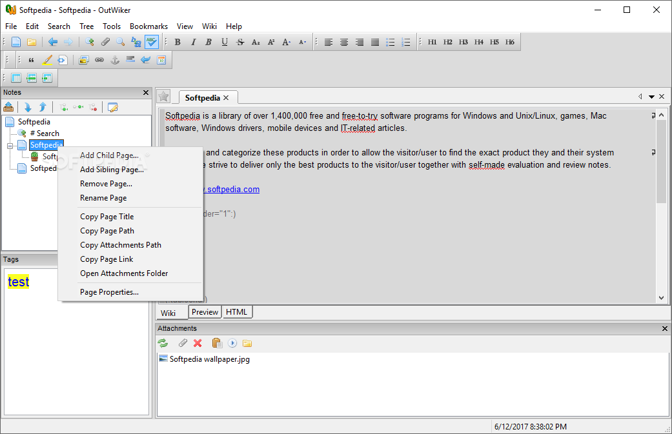
Task: Insert the current date with calendar icon
Action: (x=161, y=60)
